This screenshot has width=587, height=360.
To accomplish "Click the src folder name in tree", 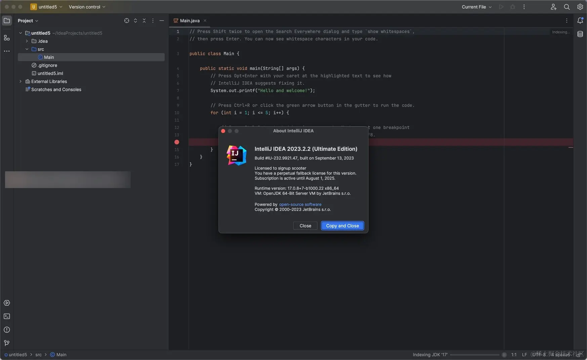I will point(41,49).
